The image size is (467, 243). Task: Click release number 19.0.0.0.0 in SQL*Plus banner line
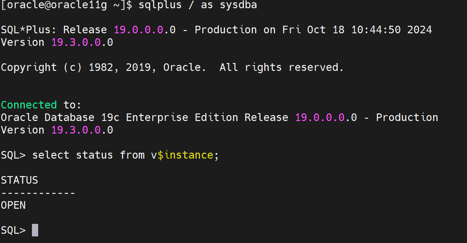[x=145, y=30]
